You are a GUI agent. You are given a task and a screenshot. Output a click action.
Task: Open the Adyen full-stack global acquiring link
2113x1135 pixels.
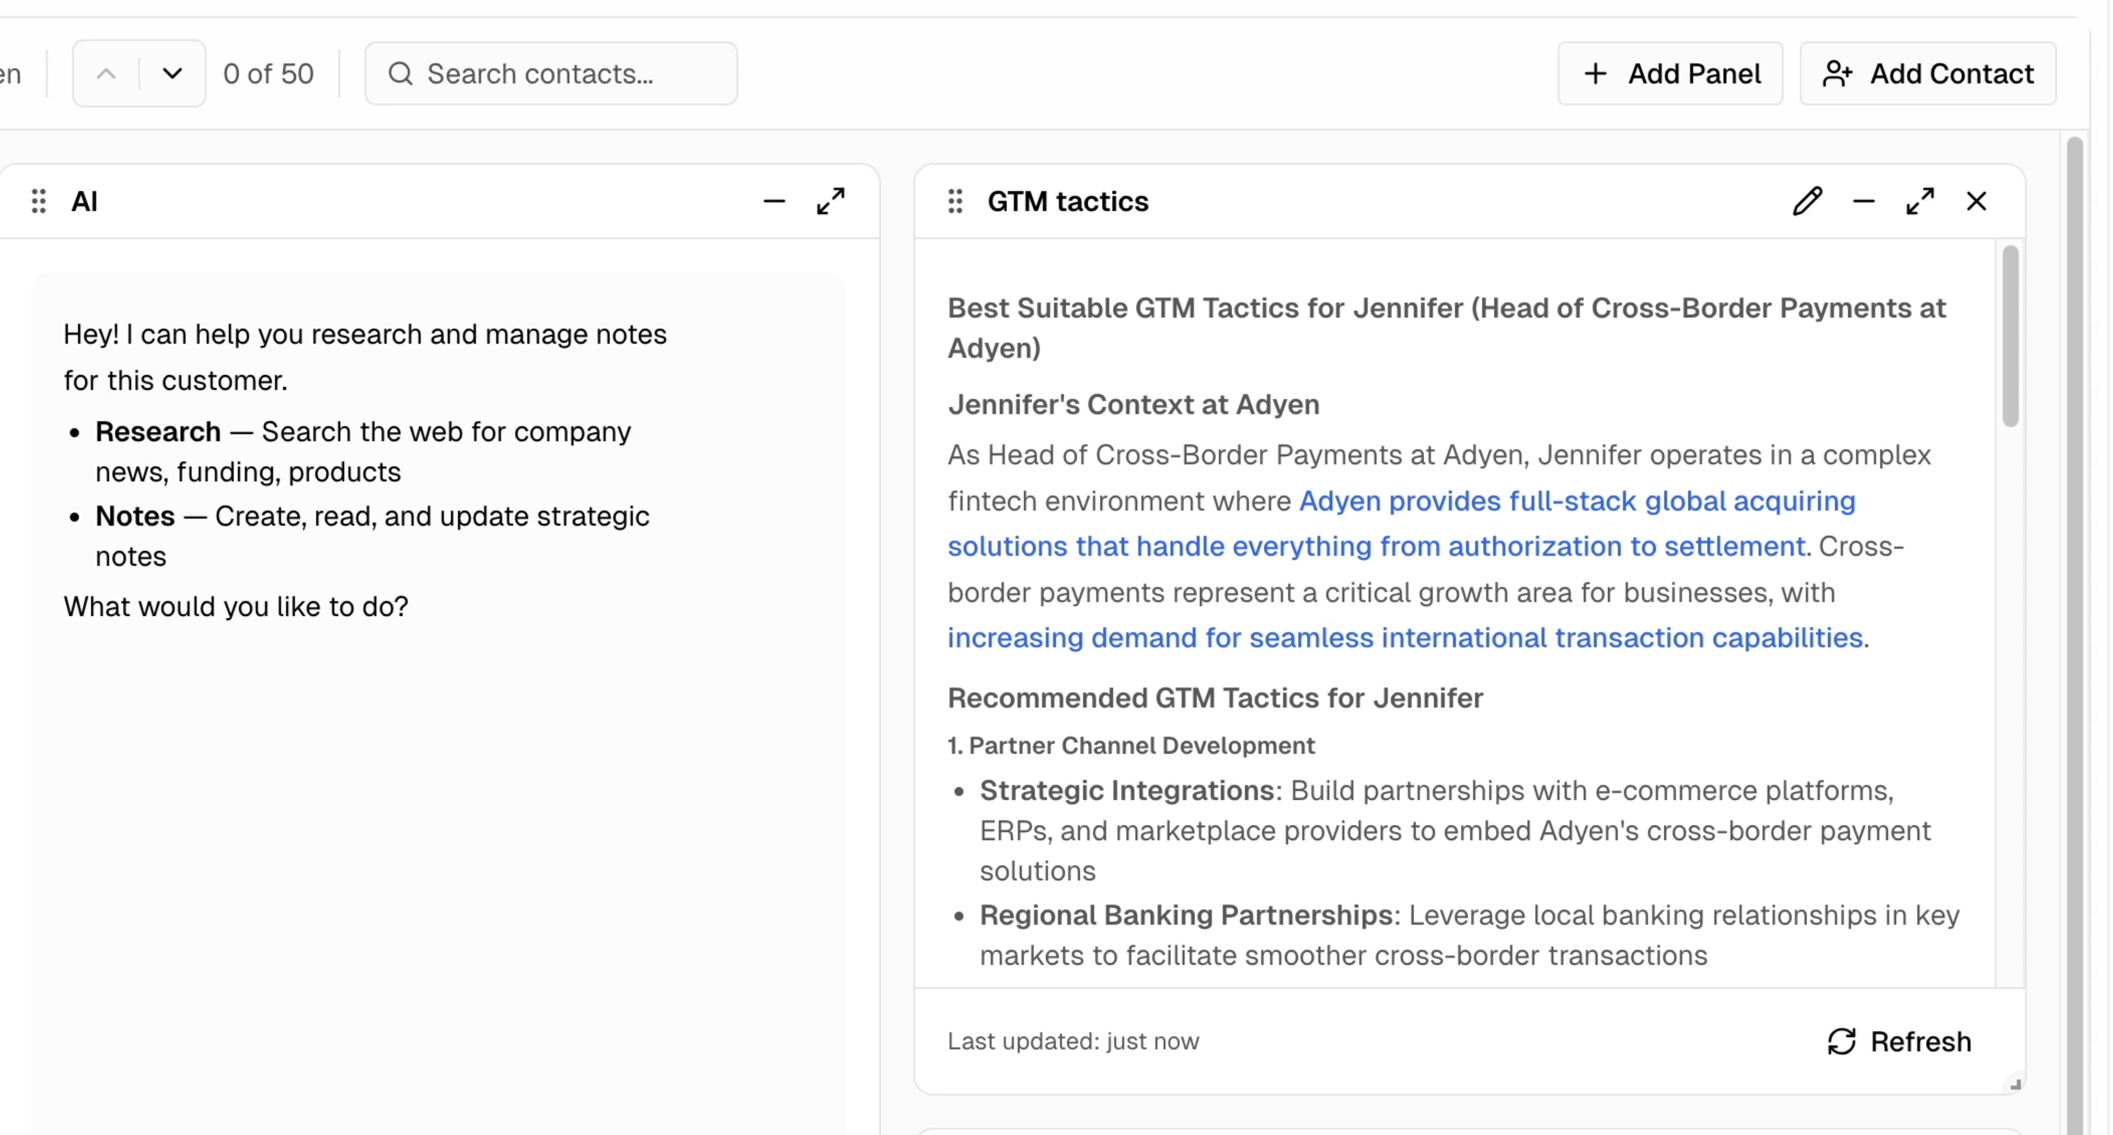[1576, 501]
